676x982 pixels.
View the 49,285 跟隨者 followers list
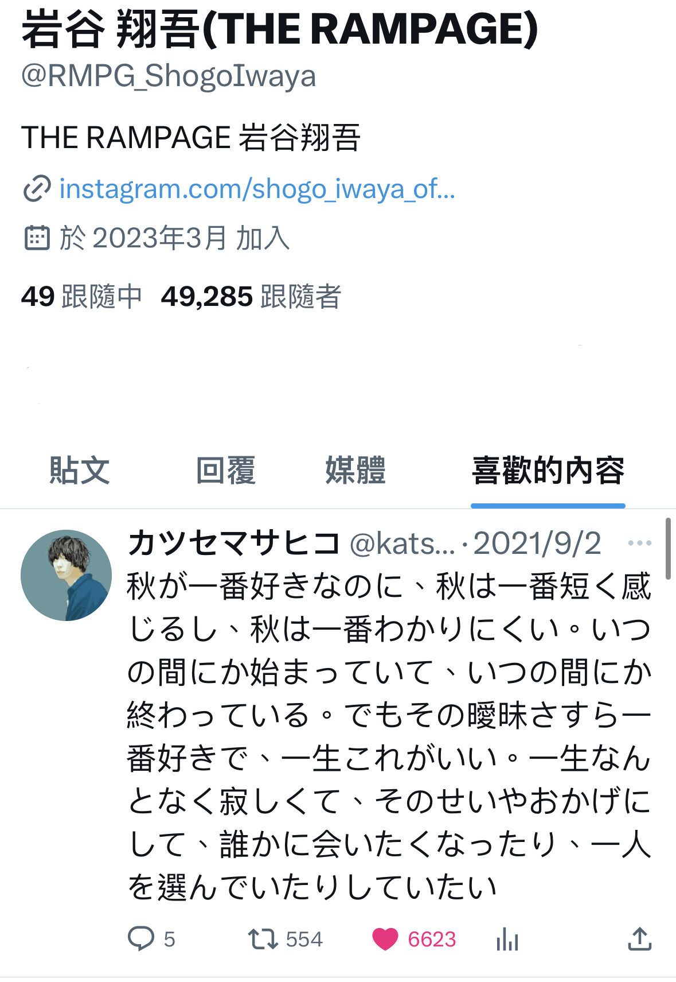click(x=251, y=297)
